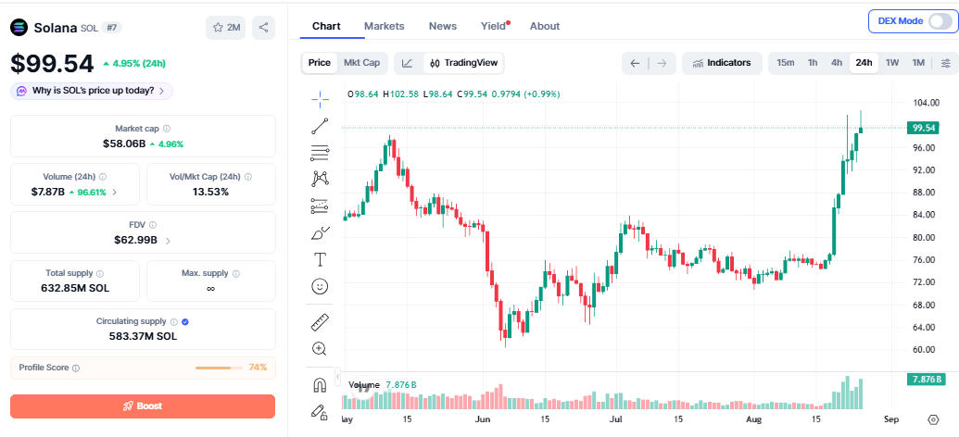Open the News tab
The height and width of the screenshot is (437, 959).
click(x=443, y=26)
